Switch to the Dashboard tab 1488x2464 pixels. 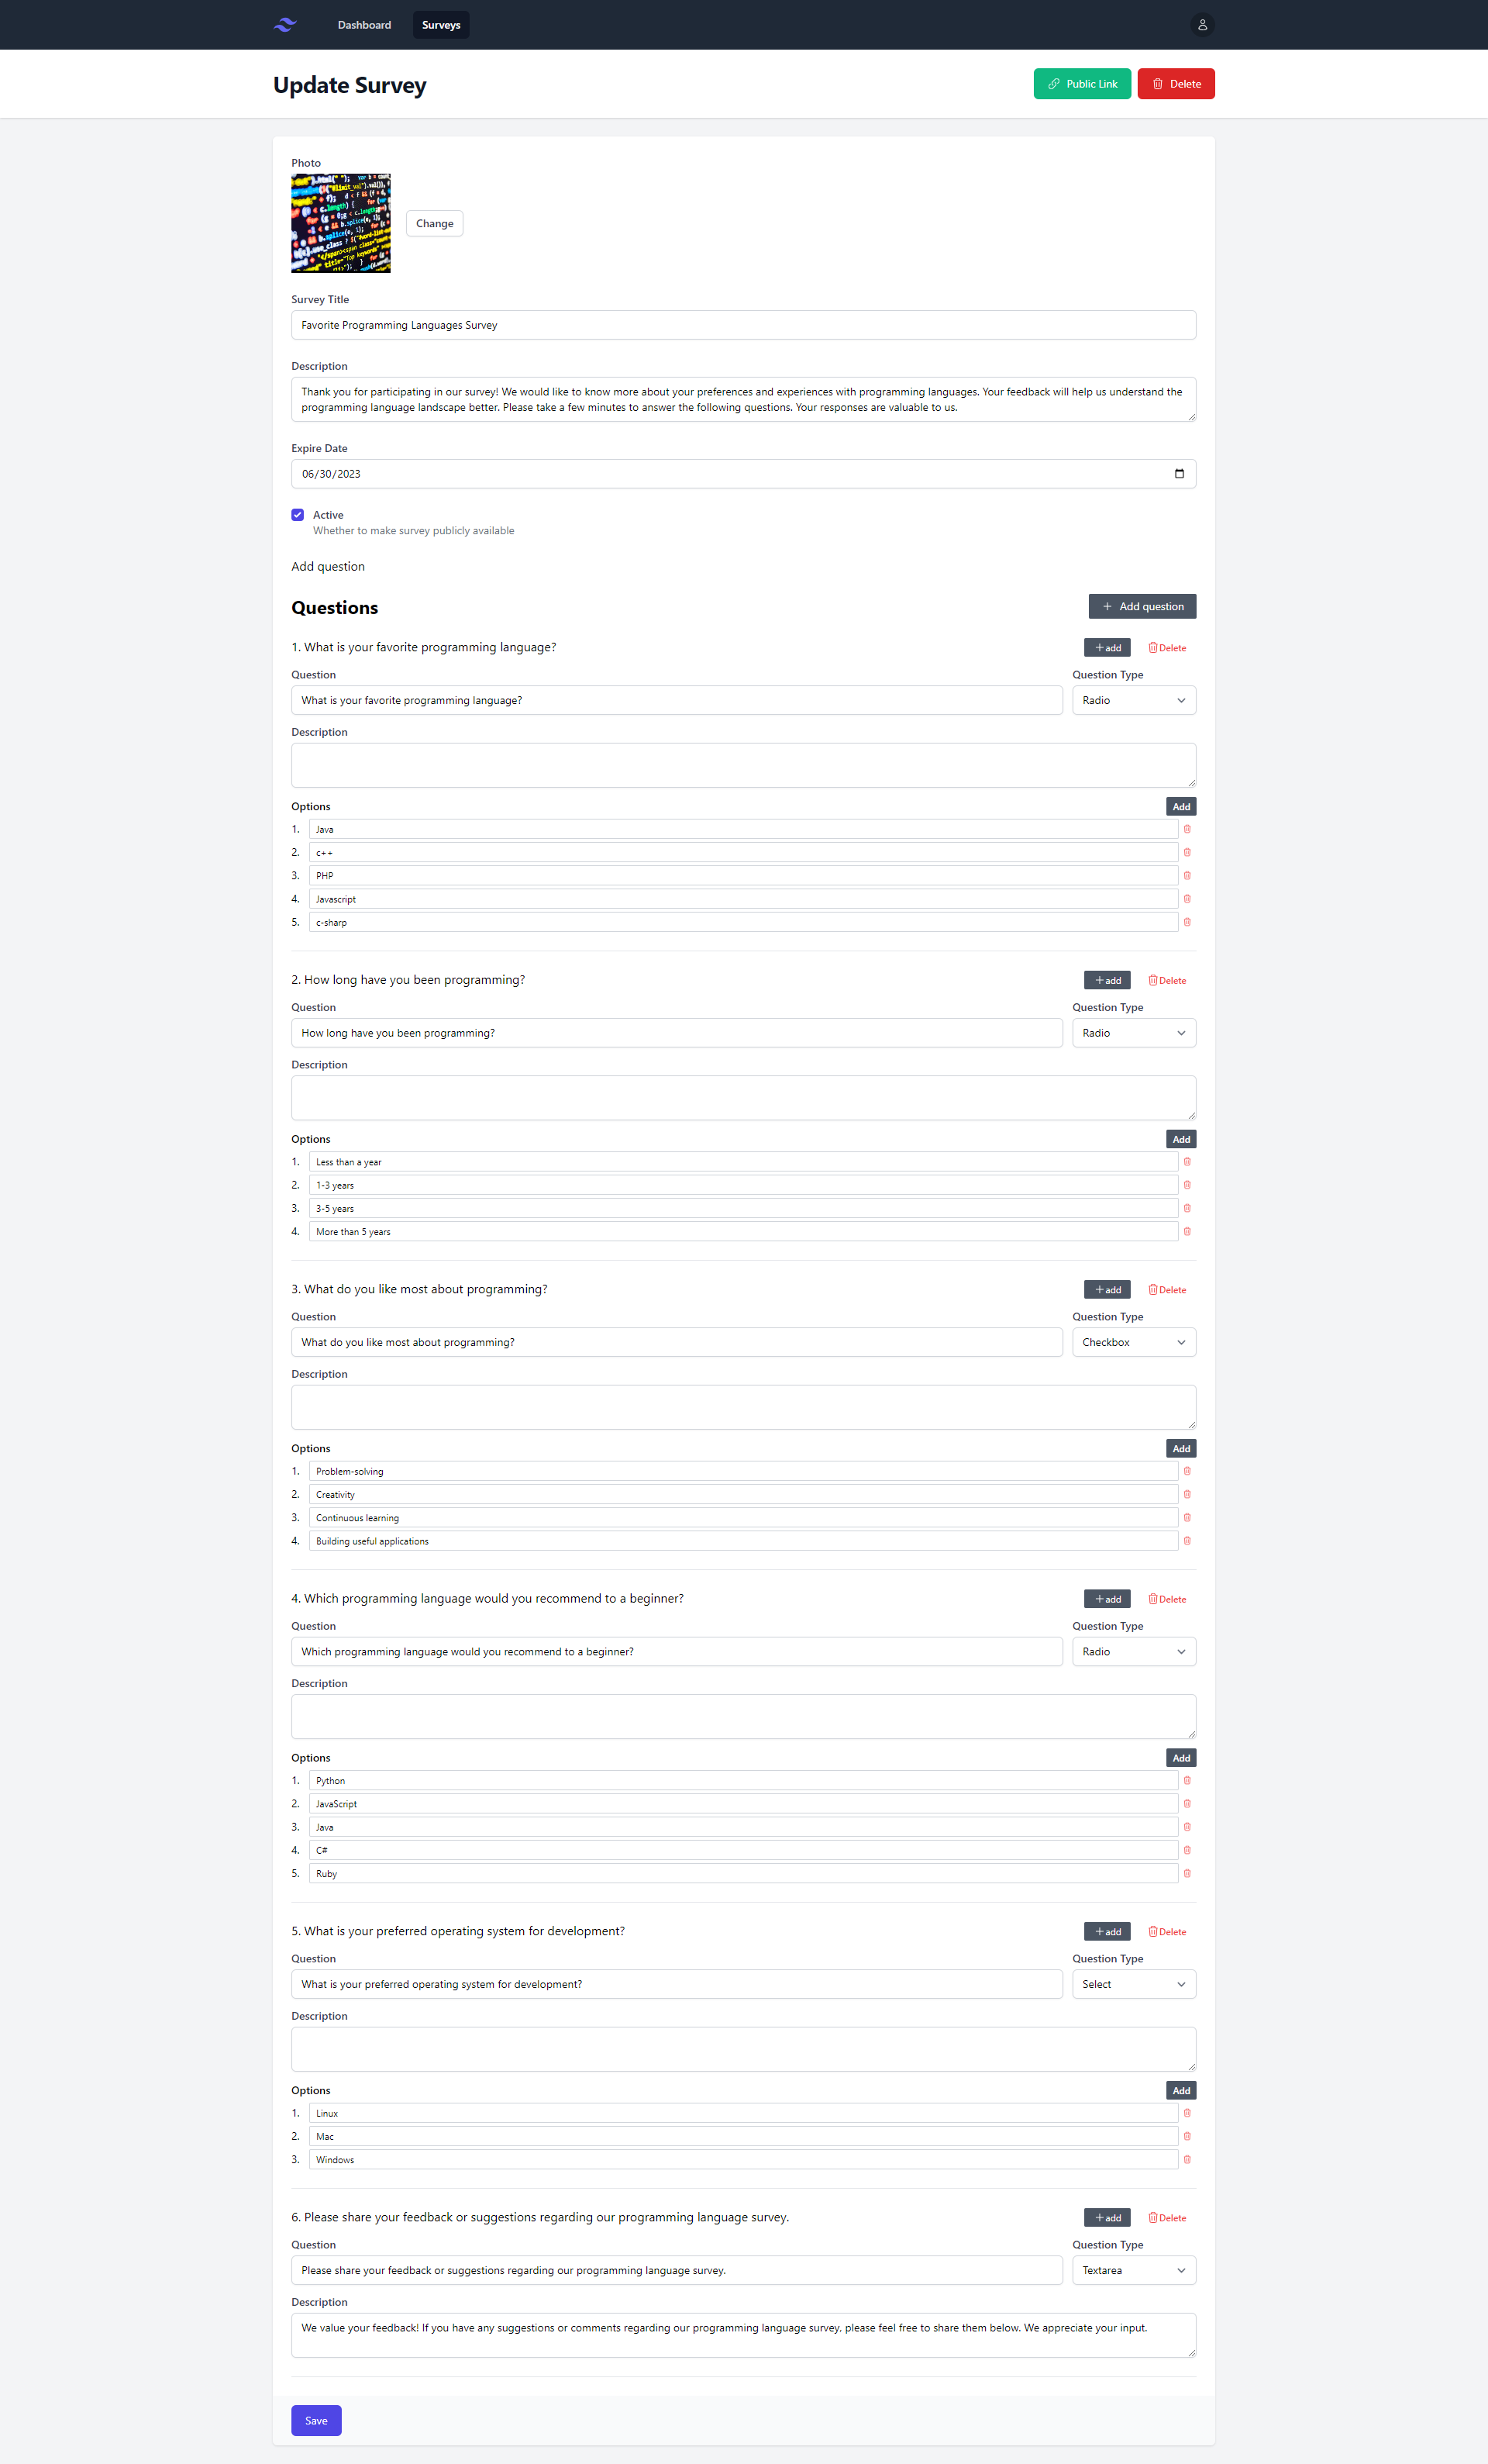[364, 25]
